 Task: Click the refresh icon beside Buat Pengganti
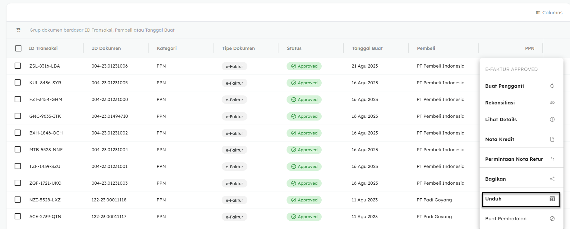[x=552, y=86]
